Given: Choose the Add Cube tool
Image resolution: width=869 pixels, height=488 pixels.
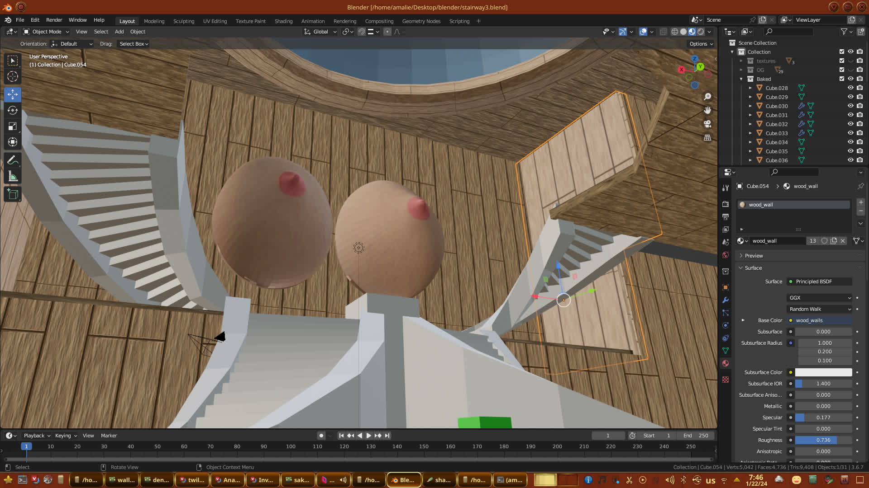Looking at the screenshot, I should (x=13, y=195).
